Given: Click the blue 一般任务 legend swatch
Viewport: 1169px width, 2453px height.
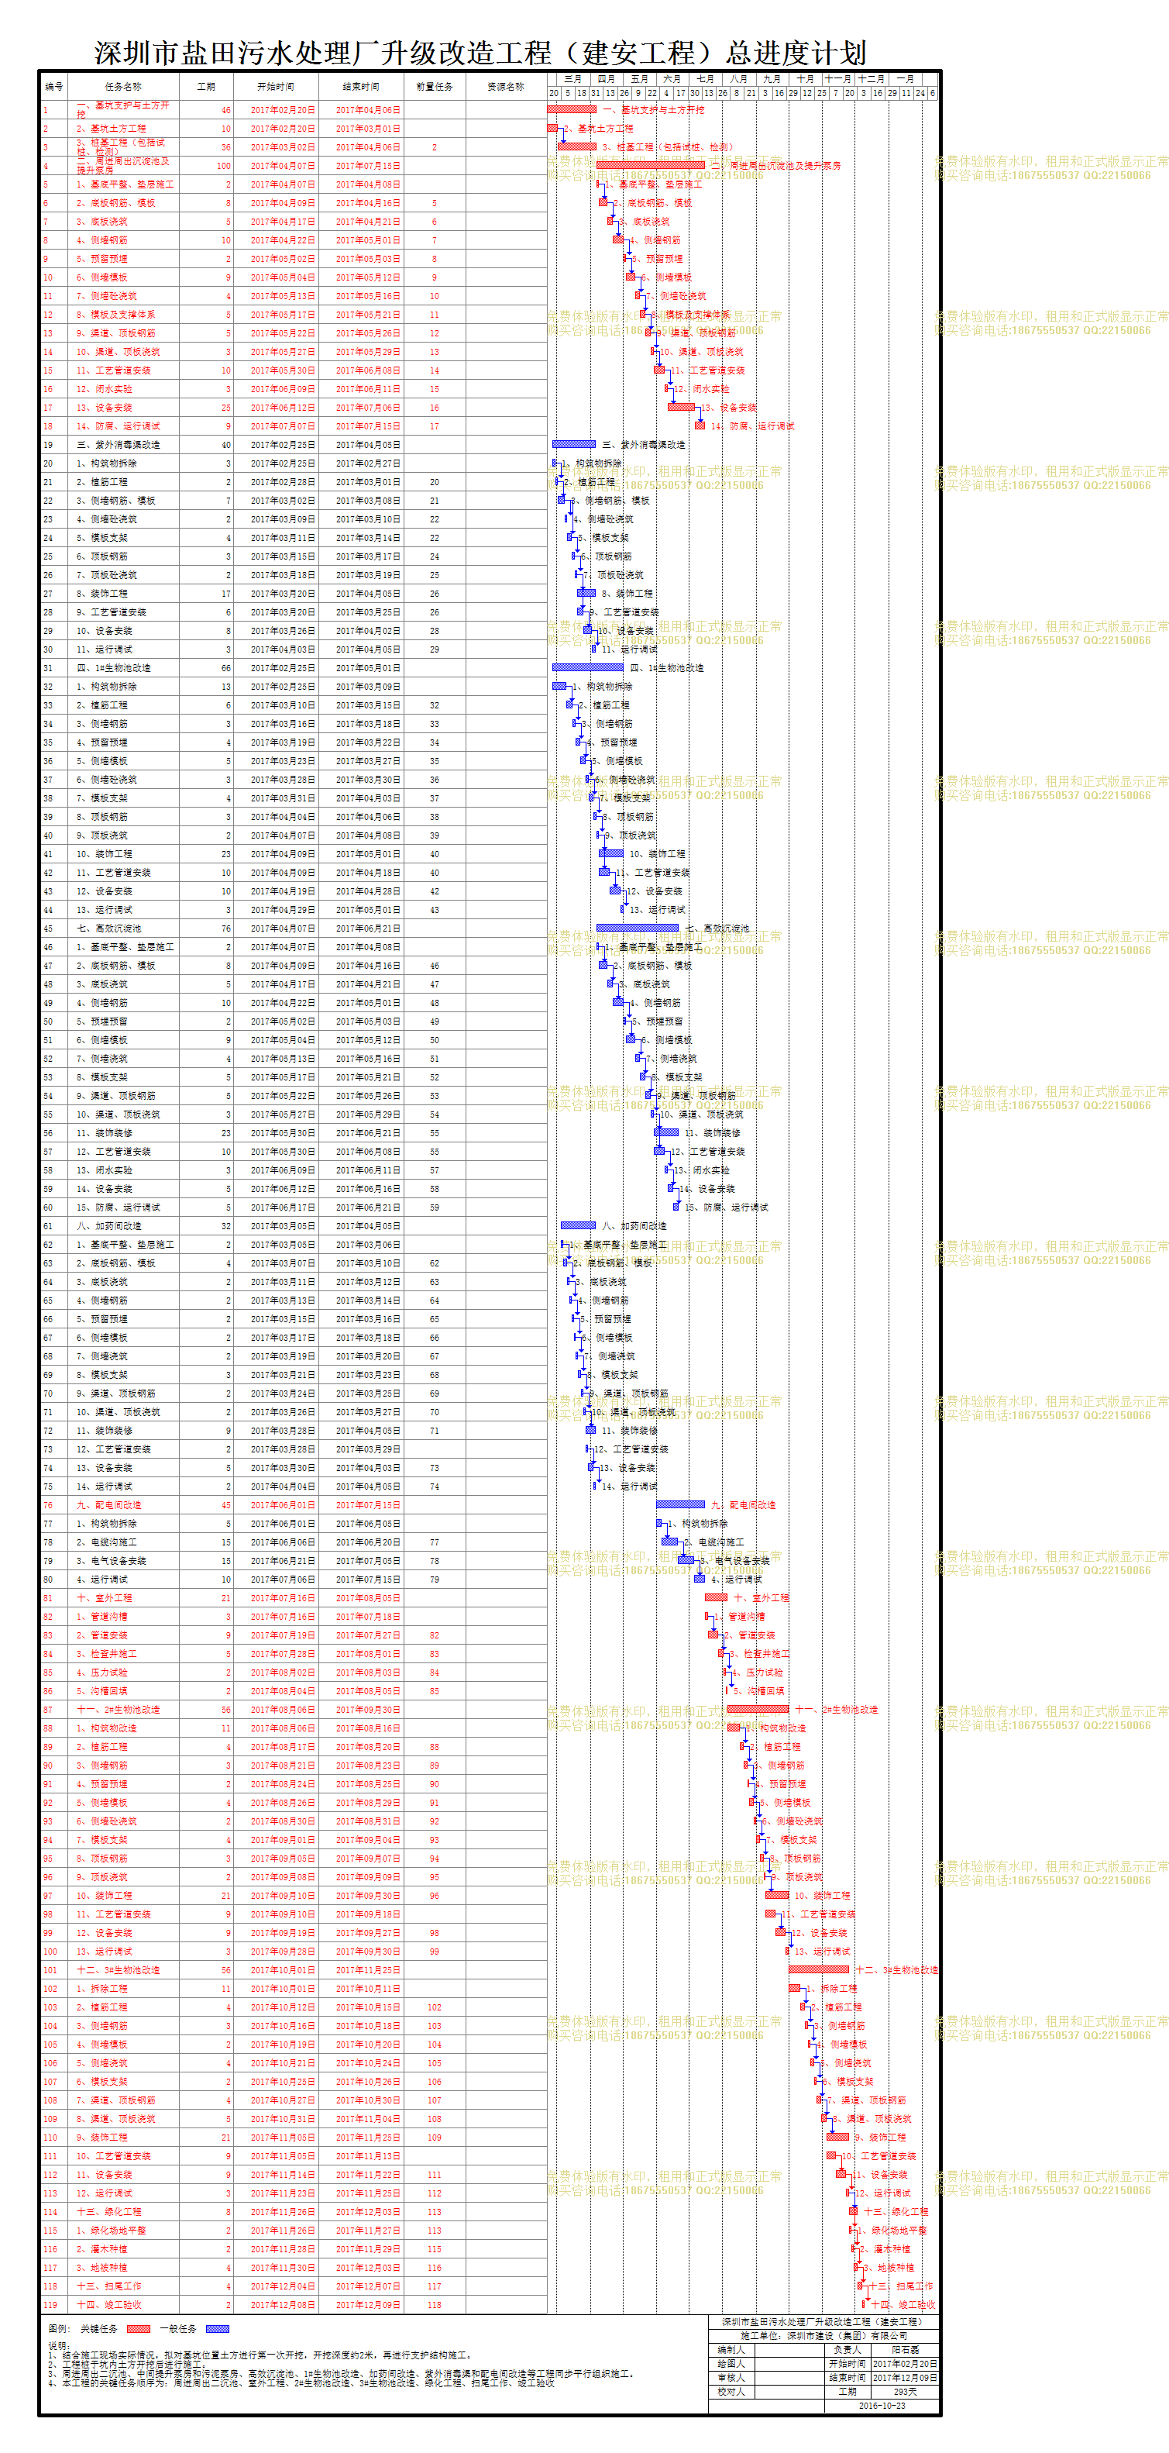Looking at the screenshot, I should point(217,2328).
